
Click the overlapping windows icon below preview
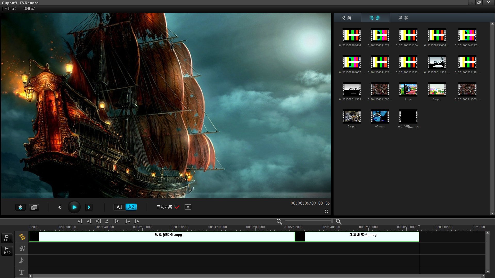click(34, 207)
